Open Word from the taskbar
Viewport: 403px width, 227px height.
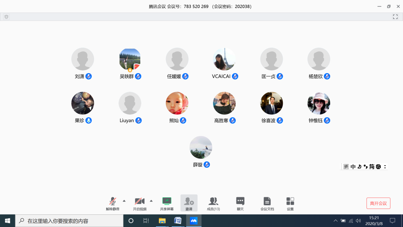click(x=178, y=221)
